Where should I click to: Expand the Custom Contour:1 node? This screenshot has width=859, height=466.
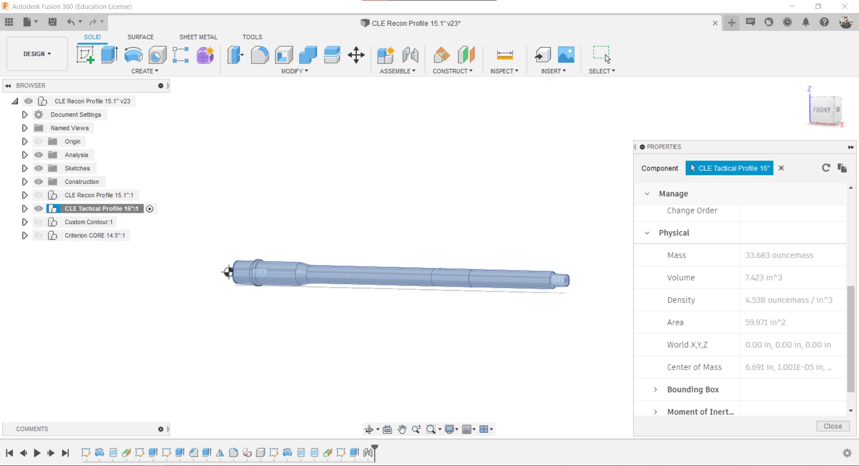pos(25,222)
